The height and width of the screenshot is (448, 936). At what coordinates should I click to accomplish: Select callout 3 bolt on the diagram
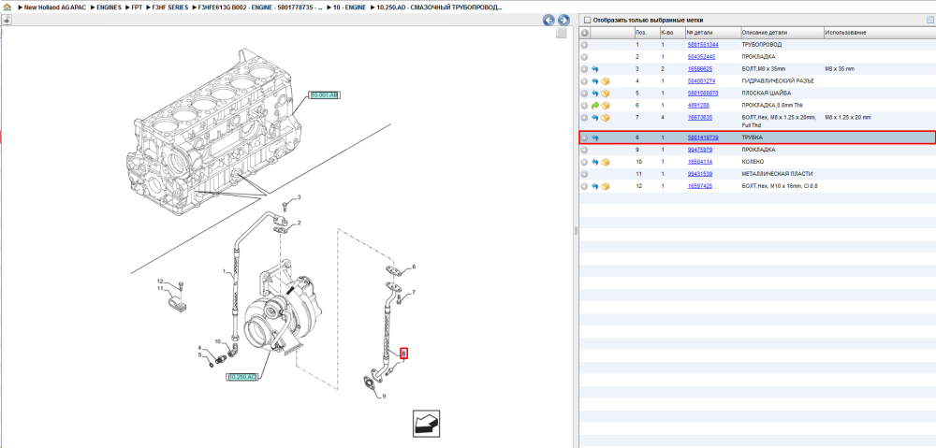click(300, 197)
